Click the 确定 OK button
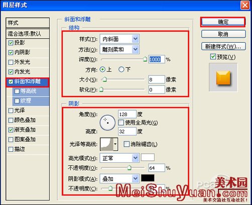The height and width of the screenshot is (205, 252). click(x=223, y=22)
